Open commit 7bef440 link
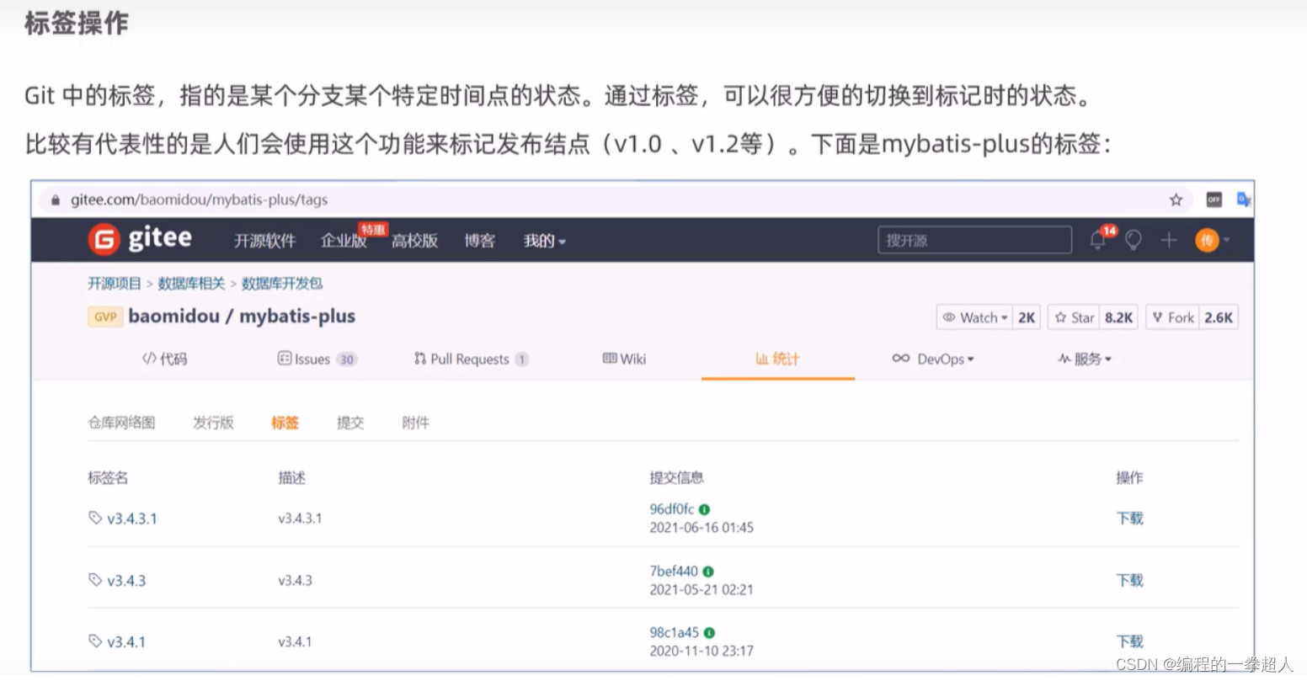 tap(674, 572)
